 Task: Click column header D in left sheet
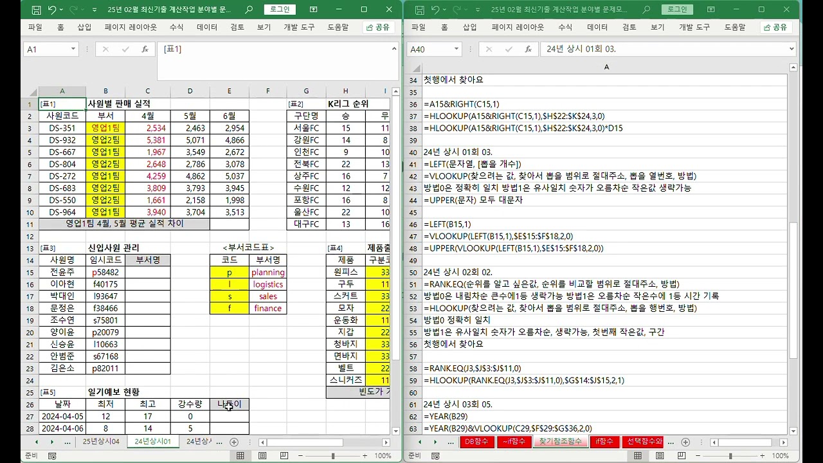click(190, 91)
